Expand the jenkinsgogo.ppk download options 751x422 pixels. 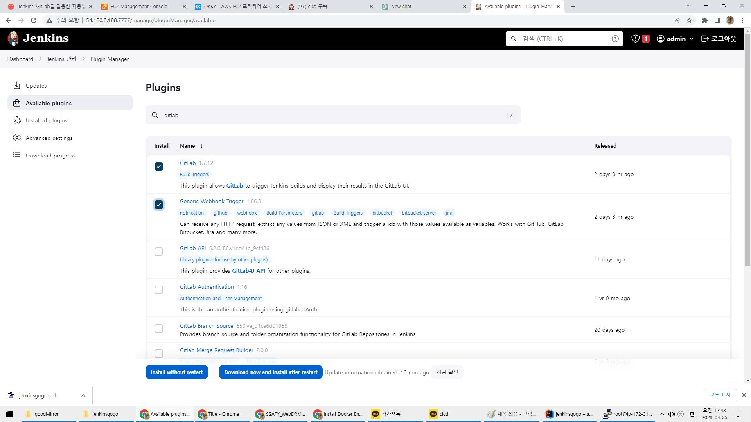coord(83,395)
